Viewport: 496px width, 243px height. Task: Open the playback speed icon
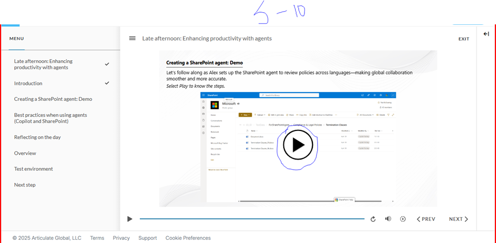403,219
